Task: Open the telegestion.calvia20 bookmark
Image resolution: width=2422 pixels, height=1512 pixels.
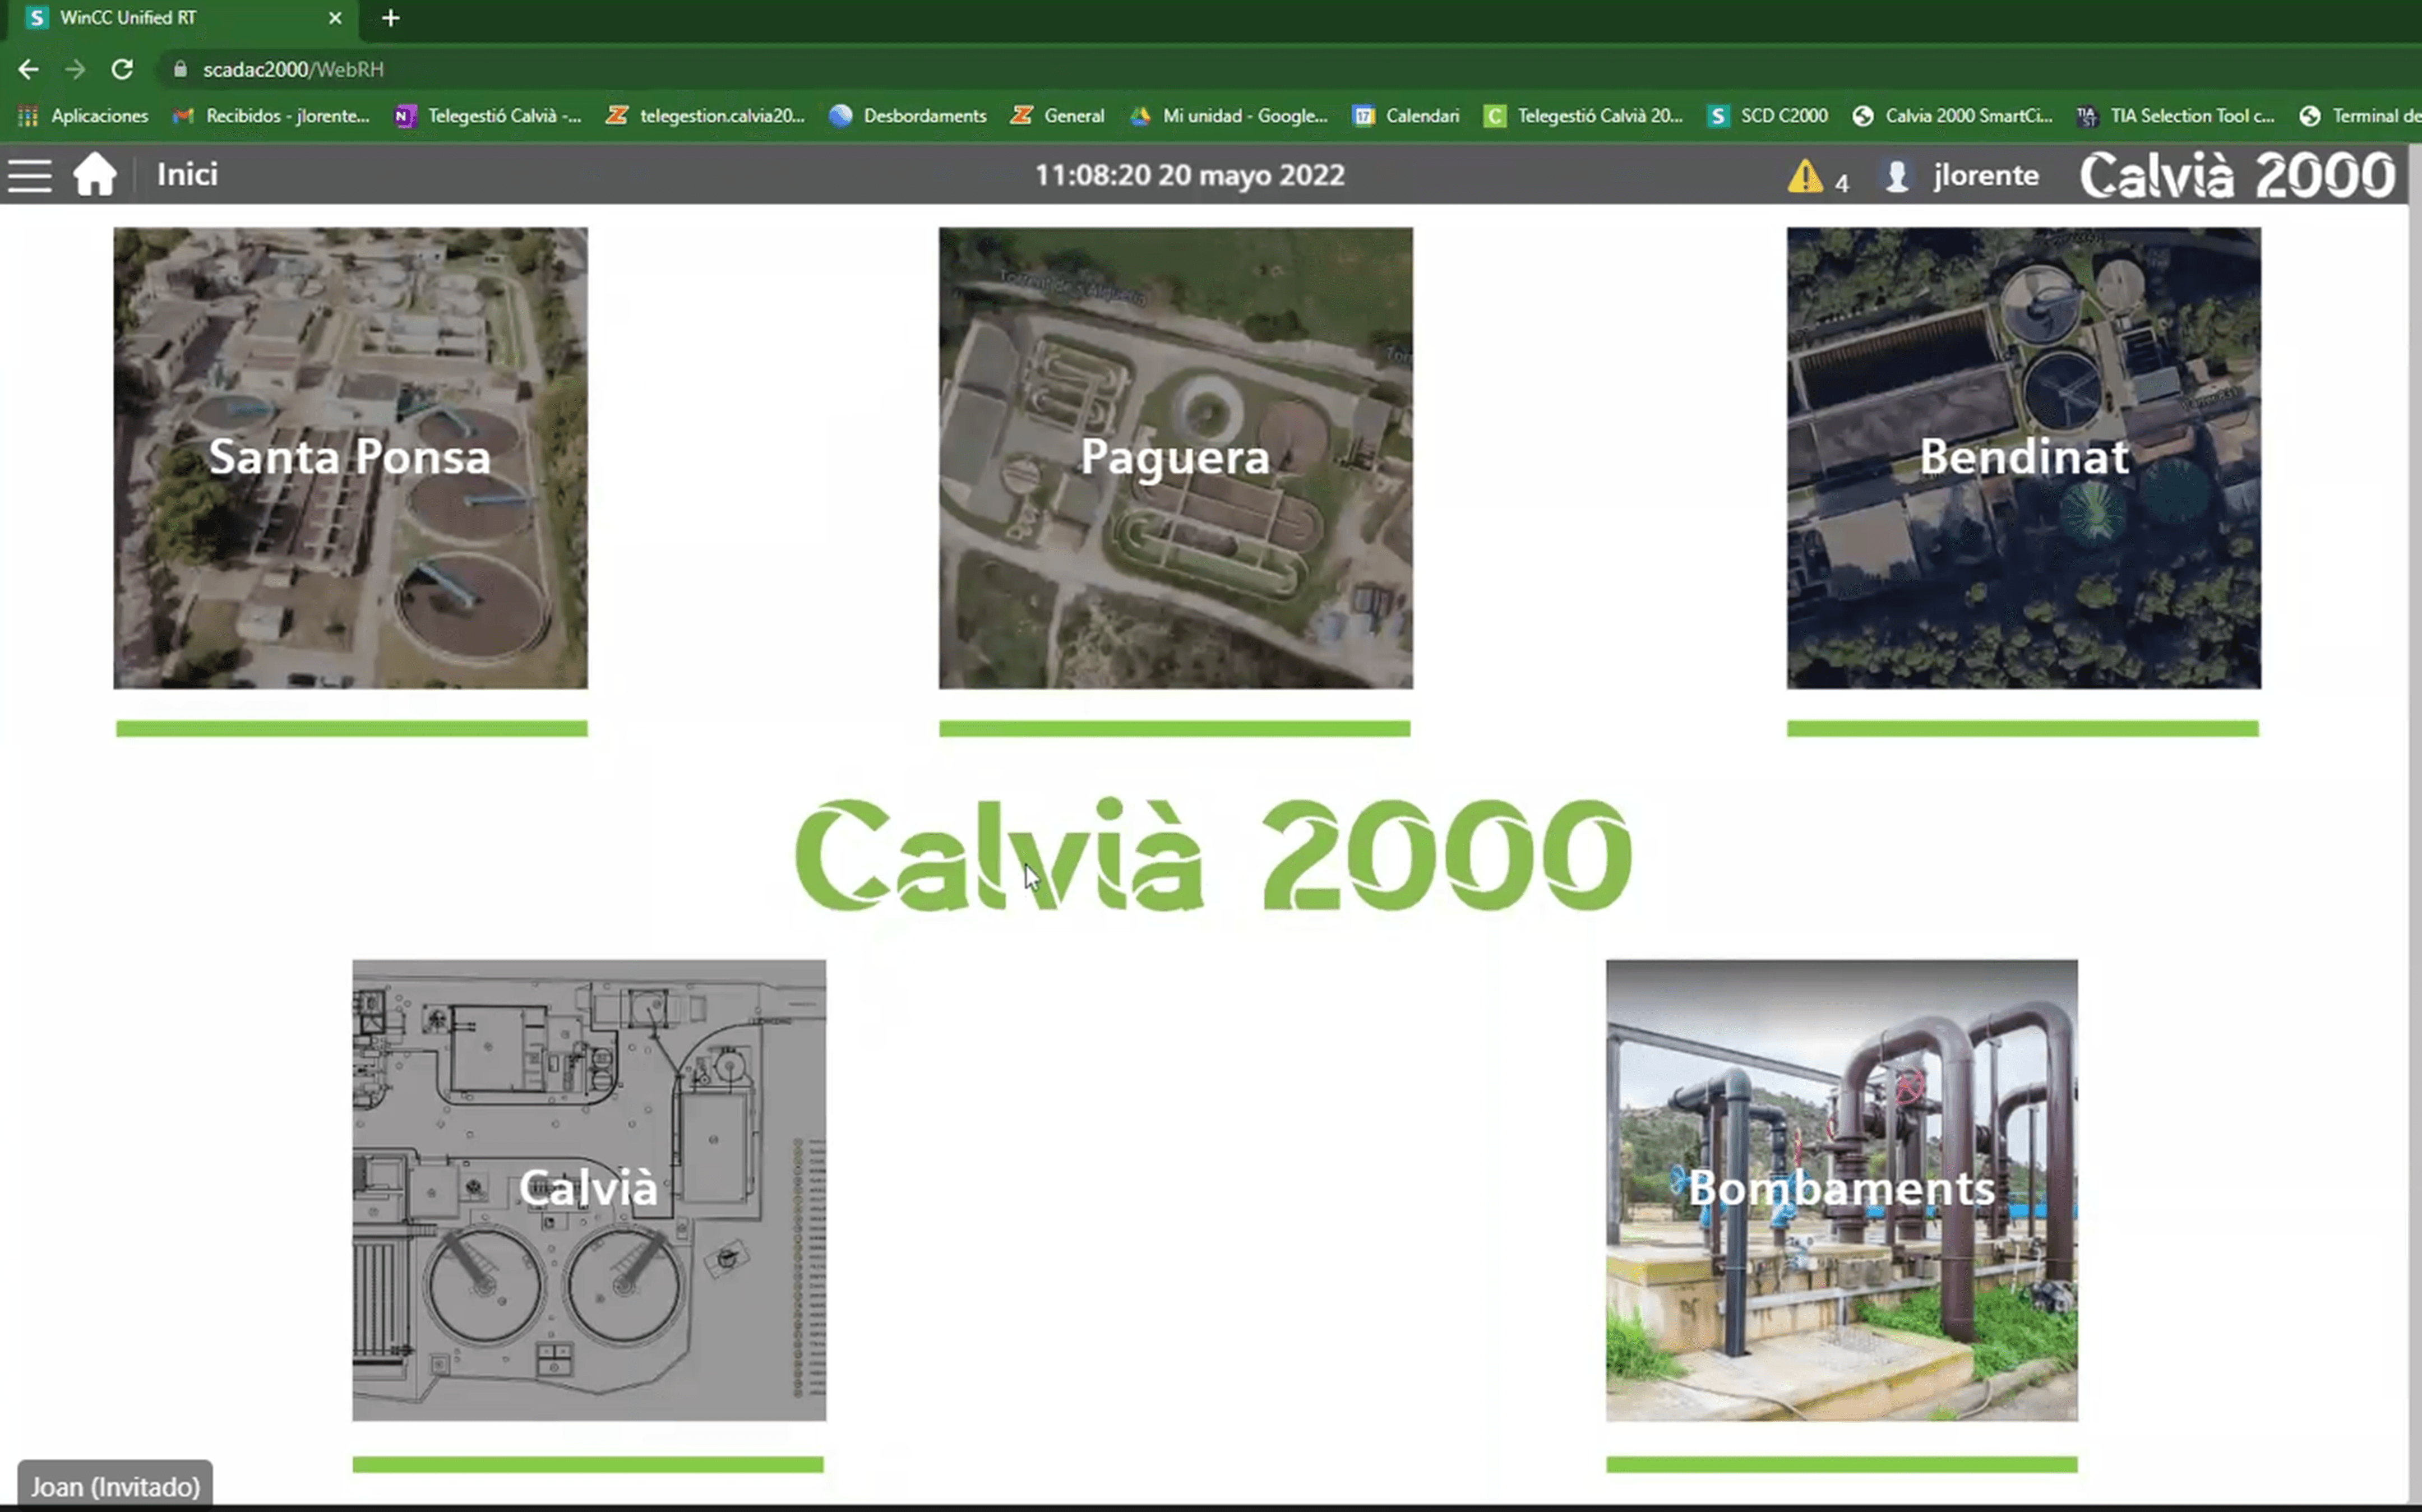Action: (x=705, y=116)
